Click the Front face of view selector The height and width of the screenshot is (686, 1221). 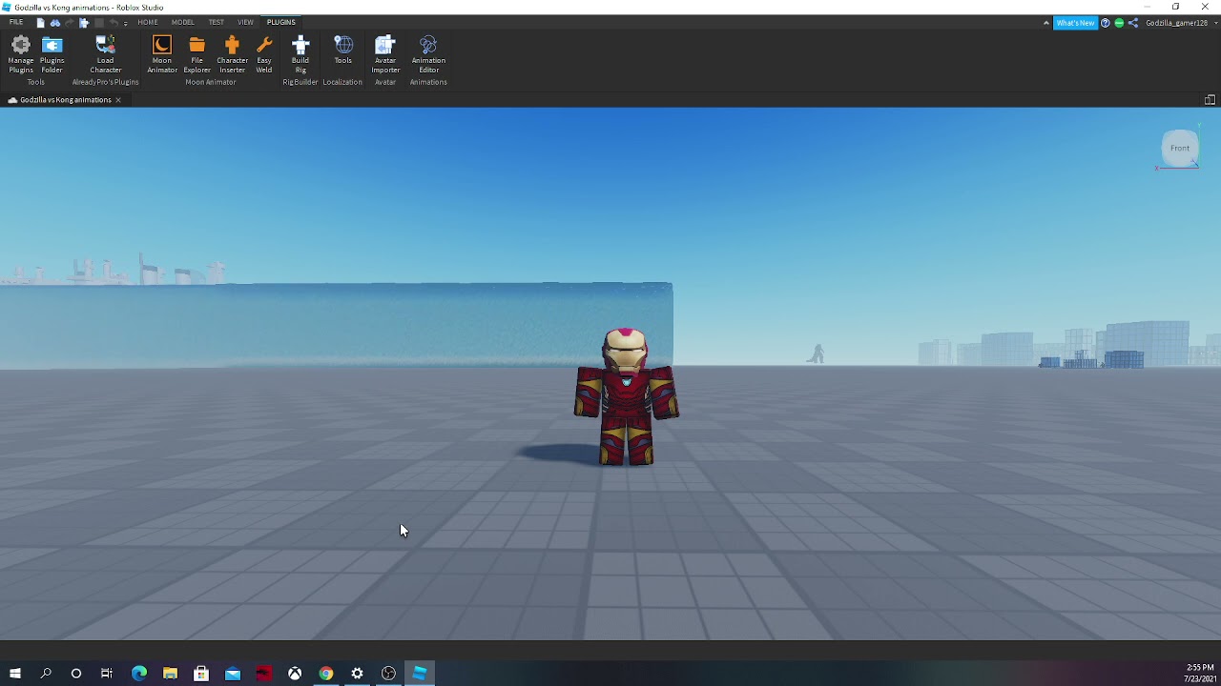point(1180,148)
